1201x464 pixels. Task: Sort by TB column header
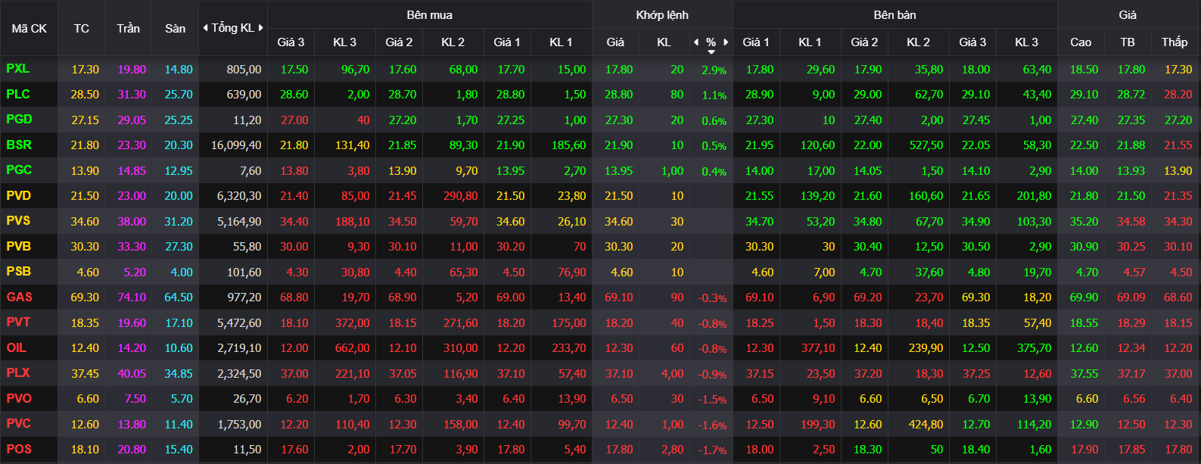[x=1128, y=42]
